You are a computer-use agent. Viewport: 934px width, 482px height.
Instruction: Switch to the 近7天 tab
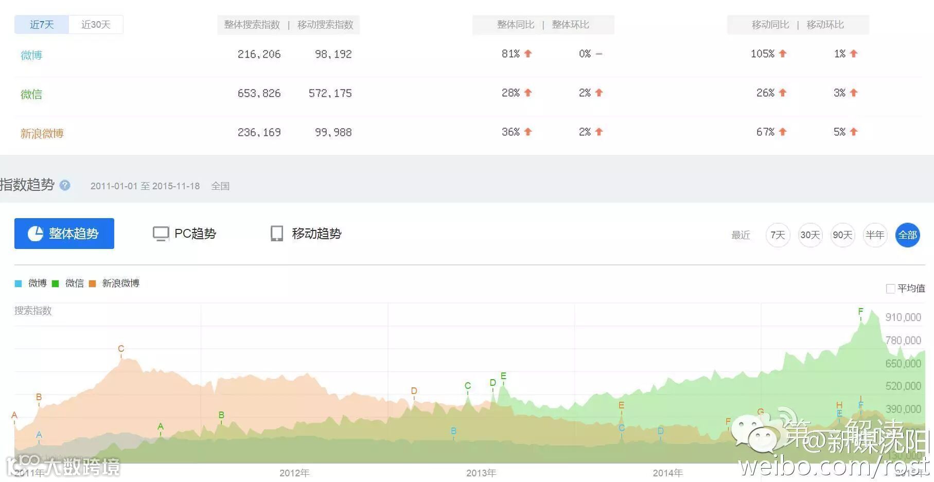[x=42, y=25]
